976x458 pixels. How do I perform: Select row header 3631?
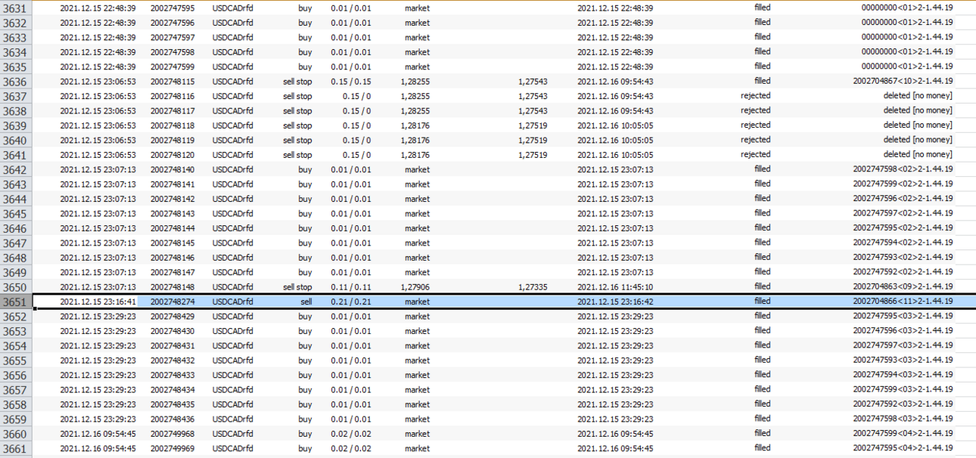[x=15, y=8]
